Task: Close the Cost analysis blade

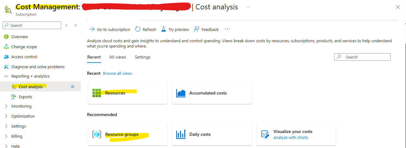Action: [398, 7]
